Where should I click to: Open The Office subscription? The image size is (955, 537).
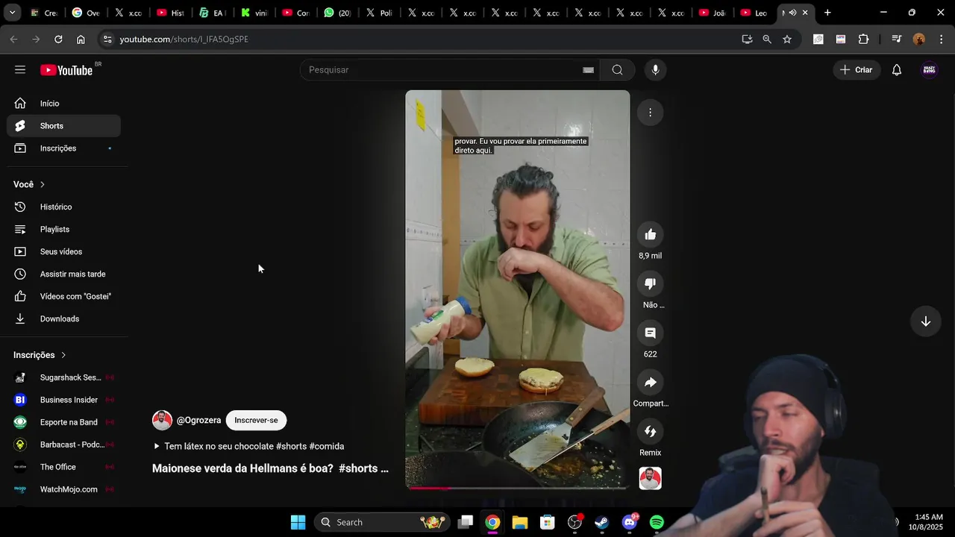pos(63,467)
